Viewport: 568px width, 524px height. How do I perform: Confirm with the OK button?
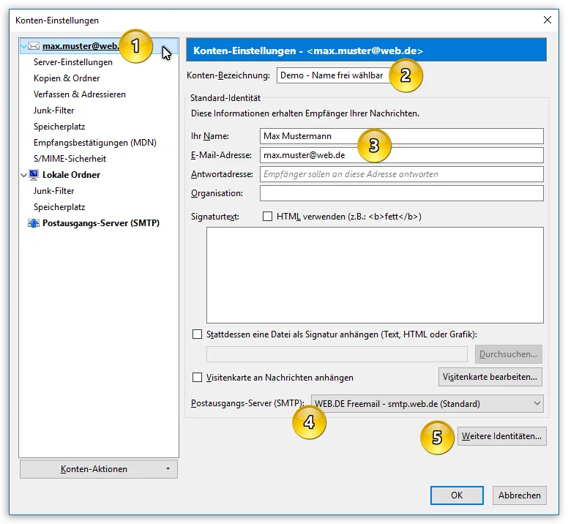(457, 495)
